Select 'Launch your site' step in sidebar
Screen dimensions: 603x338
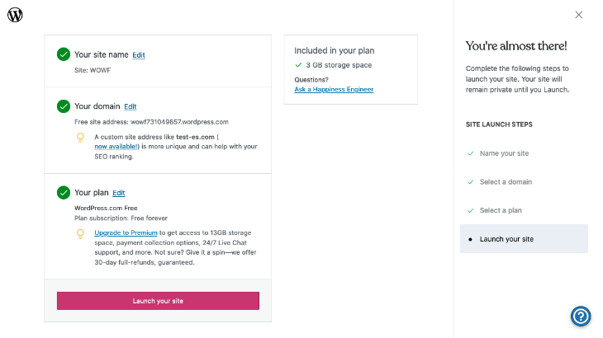point(524,238)
